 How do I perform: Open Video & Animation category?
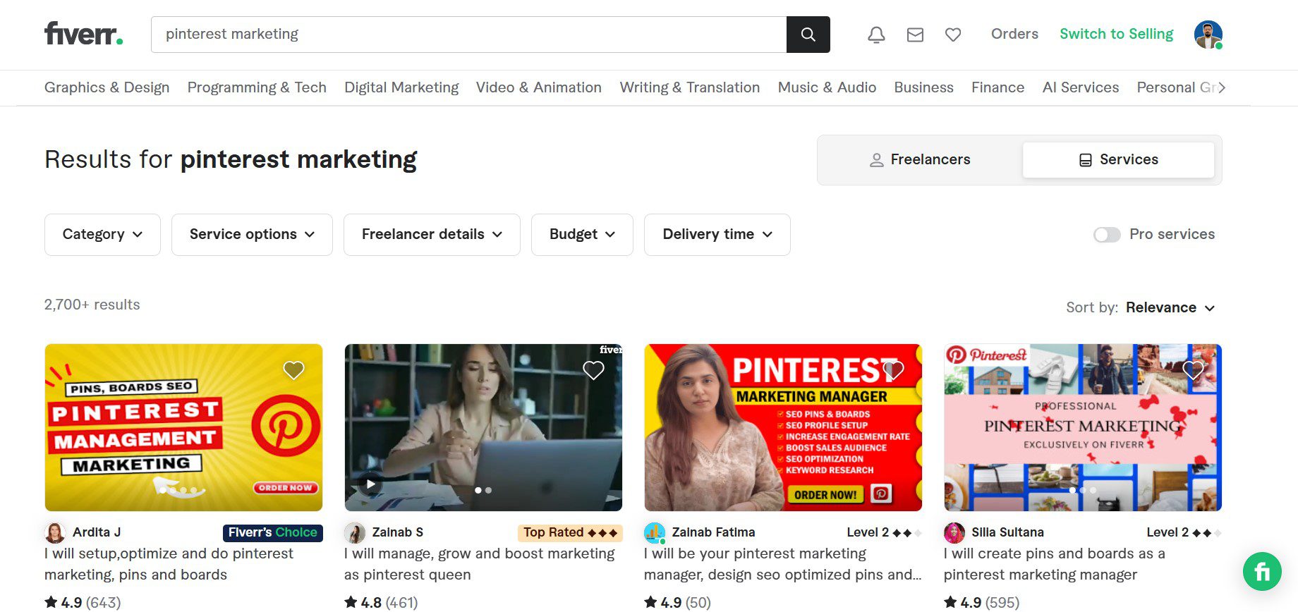pos(539,87)
